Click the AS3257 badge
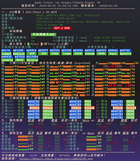The image size is (140, 161). (x=43, y=50)
